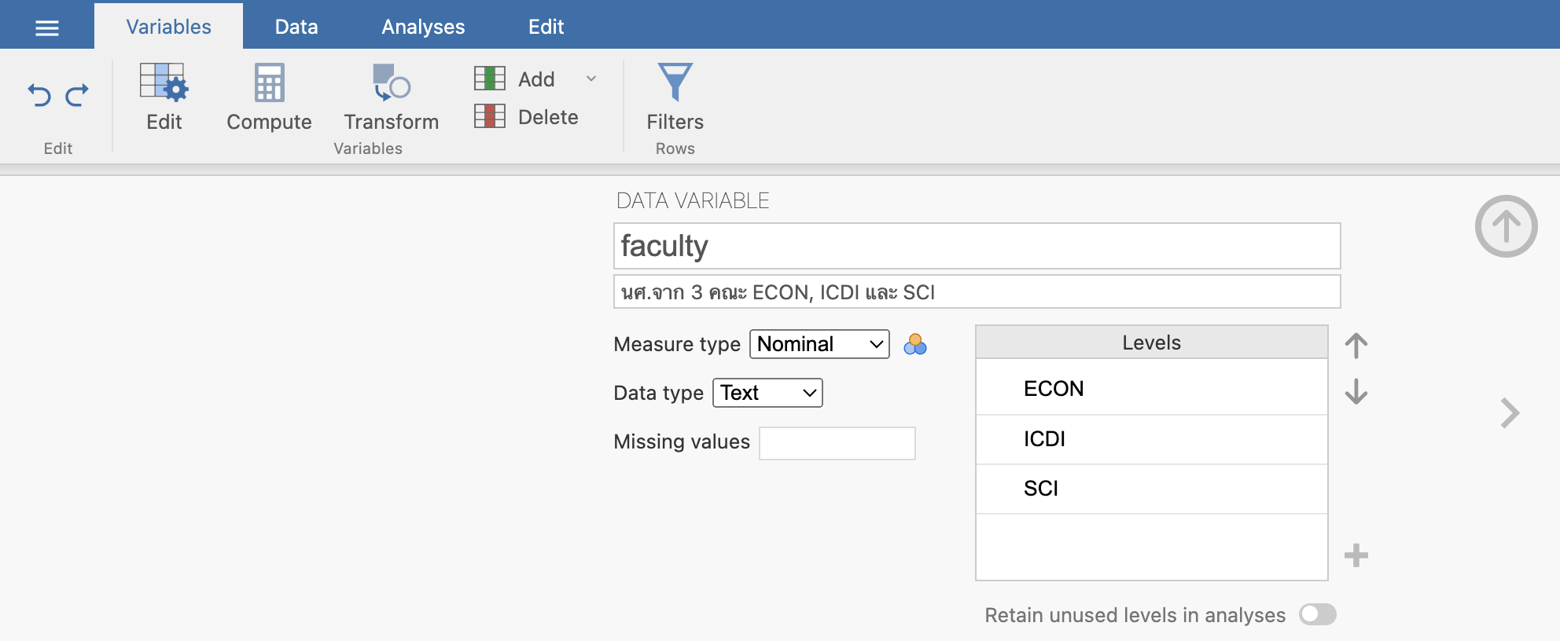Switch to the Data tab
Viewport: 1560px width, 641px height.
(296, 27)
